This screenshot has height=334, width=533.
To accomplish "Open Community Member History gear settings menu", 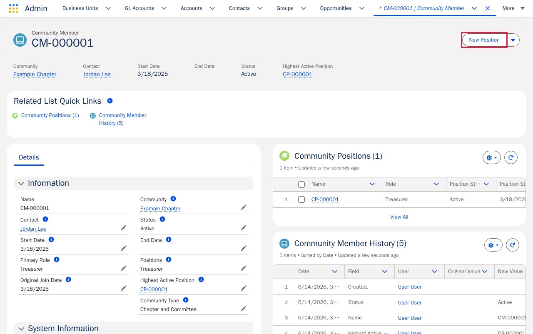I will [493, 245].
